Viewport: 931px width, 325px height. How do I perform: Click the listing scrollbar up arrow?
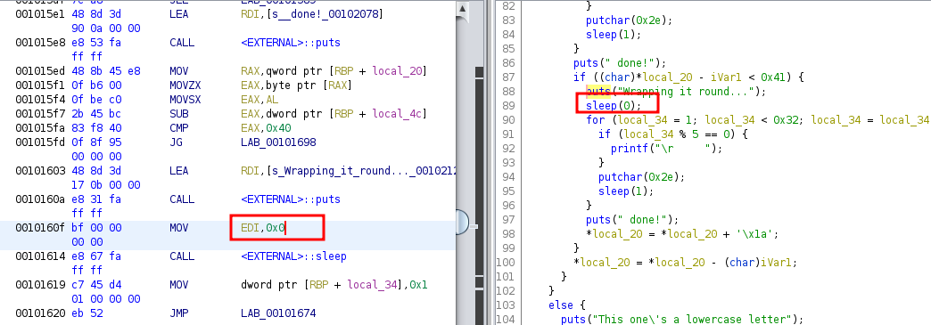tap(461, 7)
